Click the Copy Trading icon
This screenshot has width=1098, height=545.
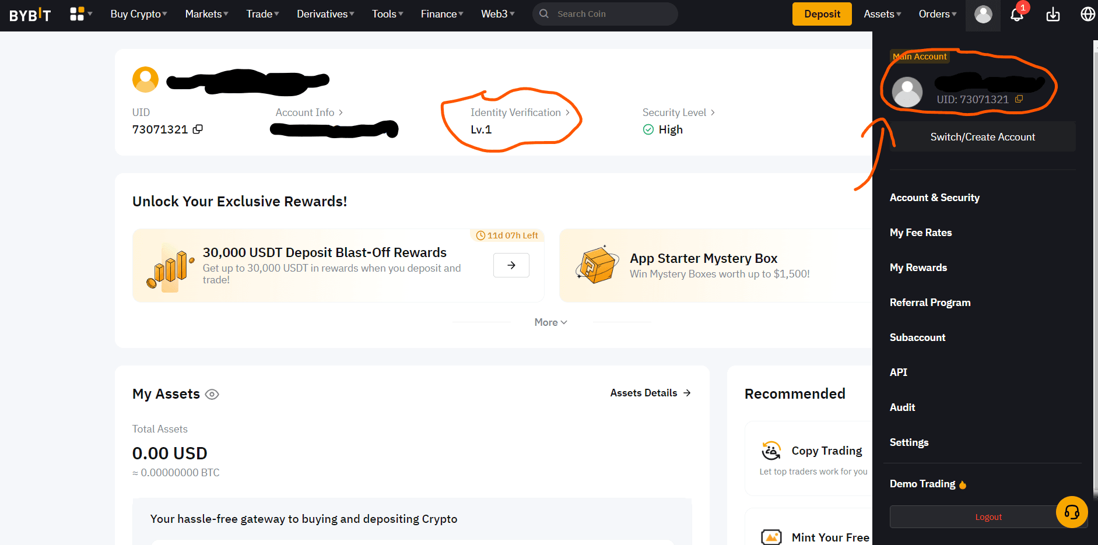tap(771, 451)
